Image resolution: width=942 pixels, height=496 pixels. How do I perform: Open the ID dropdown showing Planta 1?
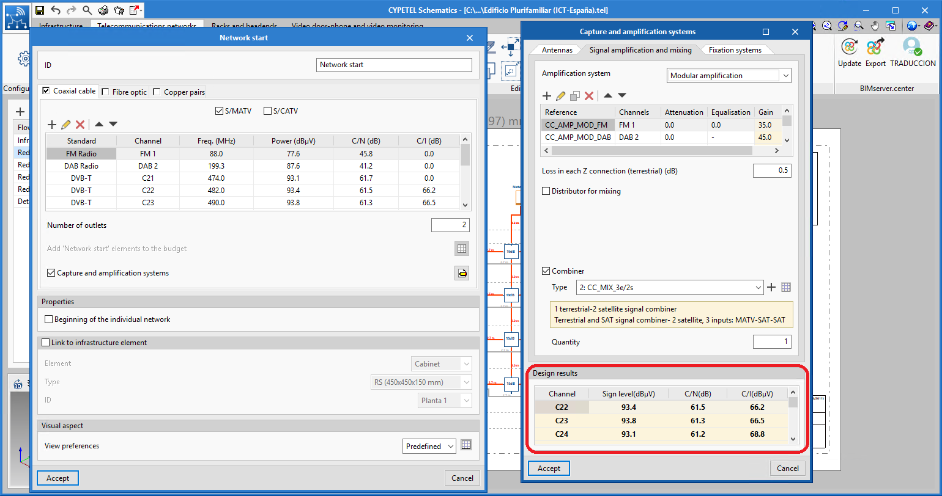445,400
